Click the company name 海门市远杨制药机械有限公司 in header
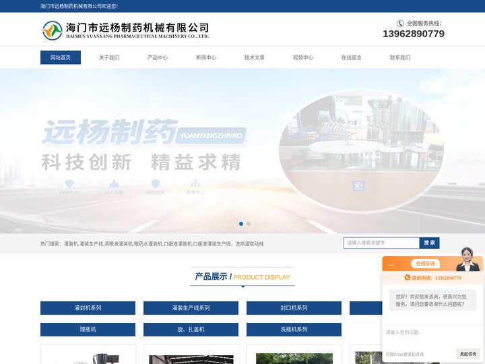Image resolution: width=485 pixels, height=364 pixels. pyautogui.click(x=137, y=28)
